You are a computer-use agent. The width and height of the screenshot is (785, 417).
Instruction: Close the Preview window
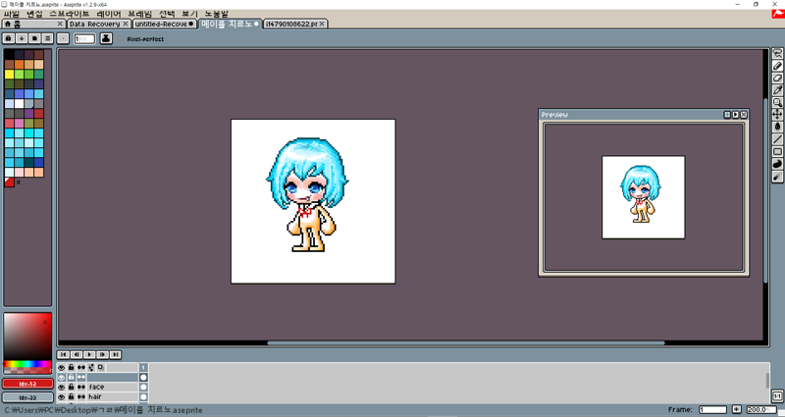click(x=744, y=115)
